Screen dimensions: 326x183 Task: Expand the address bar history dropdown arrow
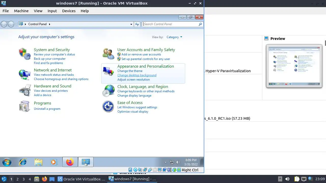point(131,24)
